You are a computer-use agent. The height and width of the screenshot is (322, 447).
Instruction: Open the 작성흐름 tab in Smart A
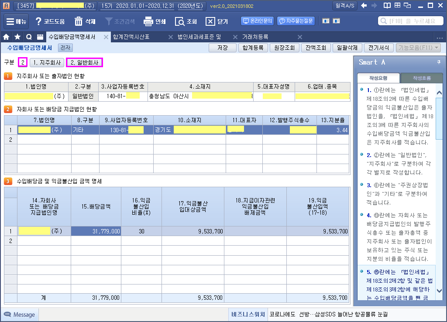(422, 78)
